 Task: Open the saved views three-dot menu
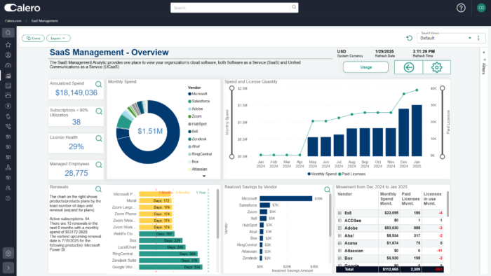(x=478, y=38)
